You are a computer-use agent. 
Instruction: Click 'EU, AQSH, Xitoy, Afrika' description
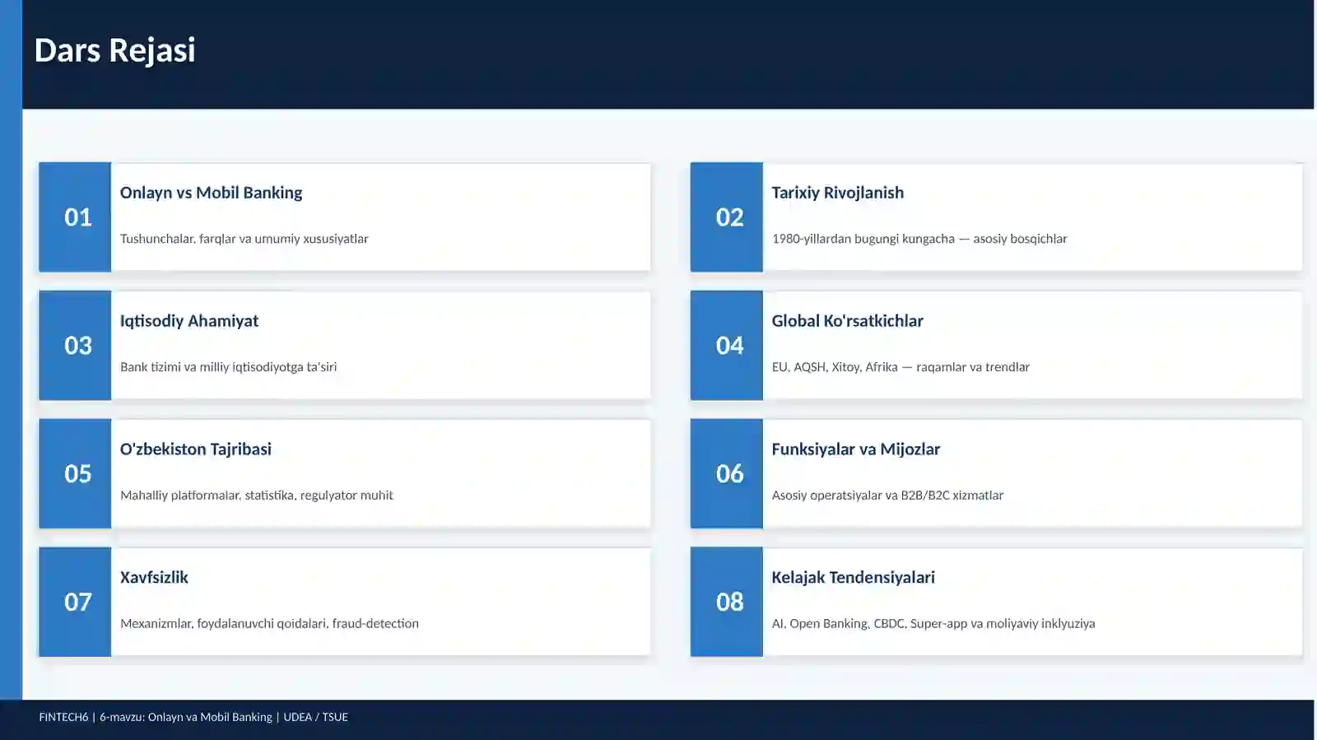(900, 367)
